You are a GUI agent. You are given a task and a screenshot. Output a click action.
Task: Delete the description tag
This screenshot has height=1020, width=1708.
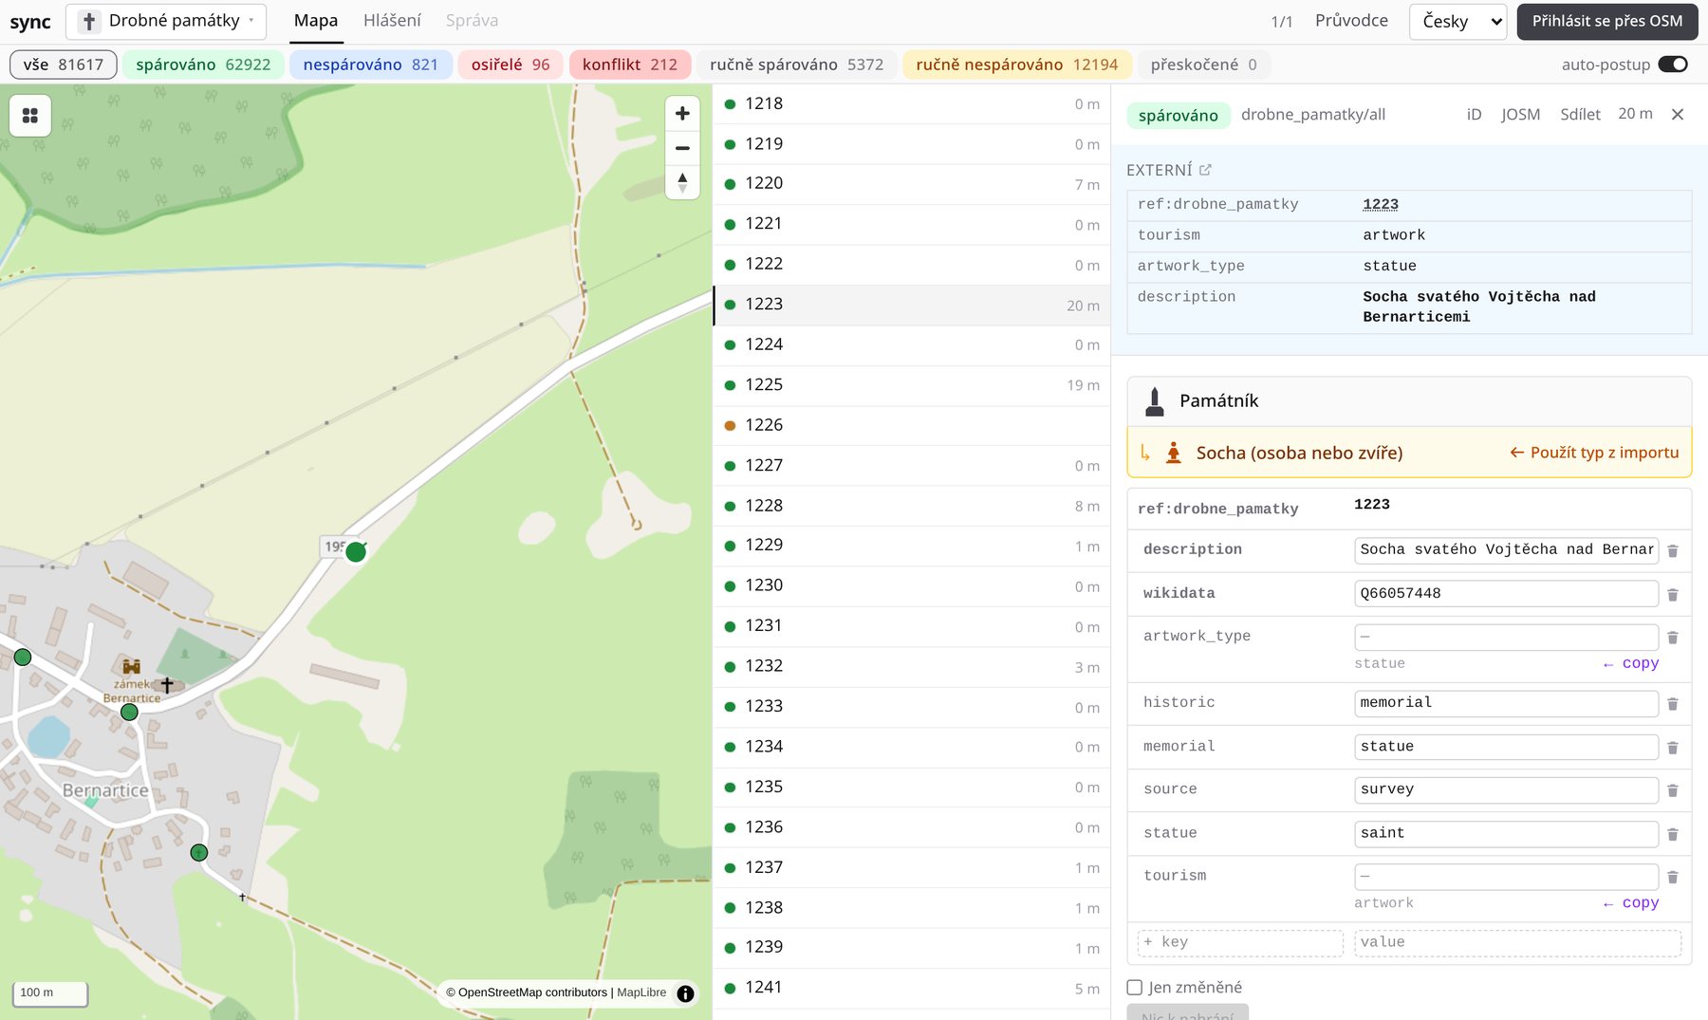coord(1673,551)
